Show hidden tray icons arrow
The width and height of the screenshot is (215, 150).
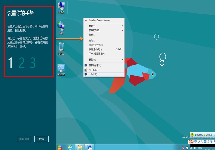(x=179, y=148)
